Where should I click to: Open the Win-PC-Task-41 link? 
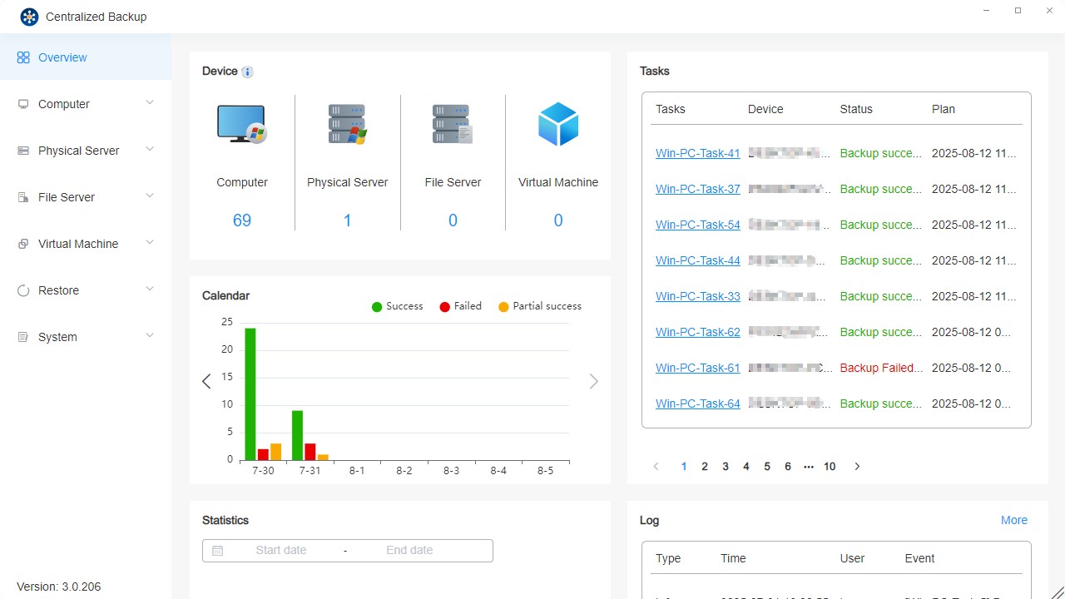pos(698,154)
